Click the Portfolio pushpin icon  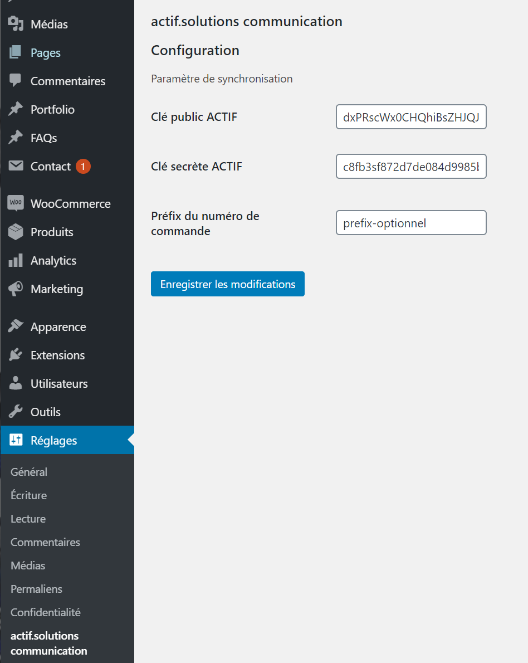click(16, 109)
